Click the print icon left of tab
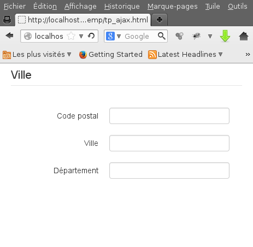 [7, 20]
